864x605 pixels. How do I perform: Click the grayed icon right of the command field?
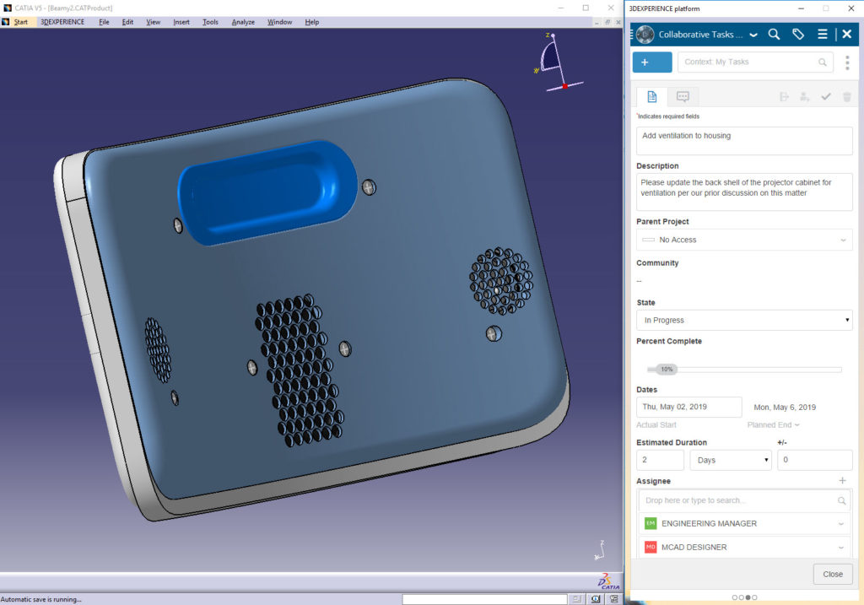coord(576,599)
